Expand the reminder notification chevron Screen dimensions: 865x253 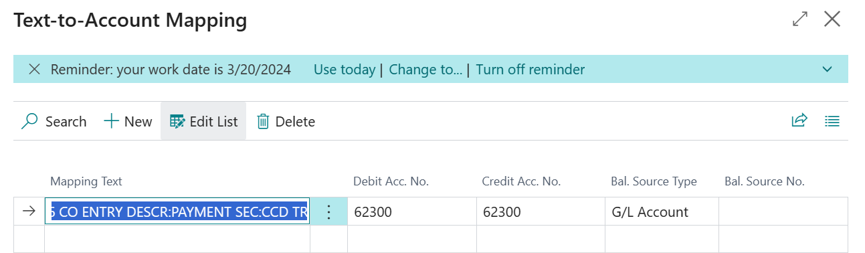[828, 70]
